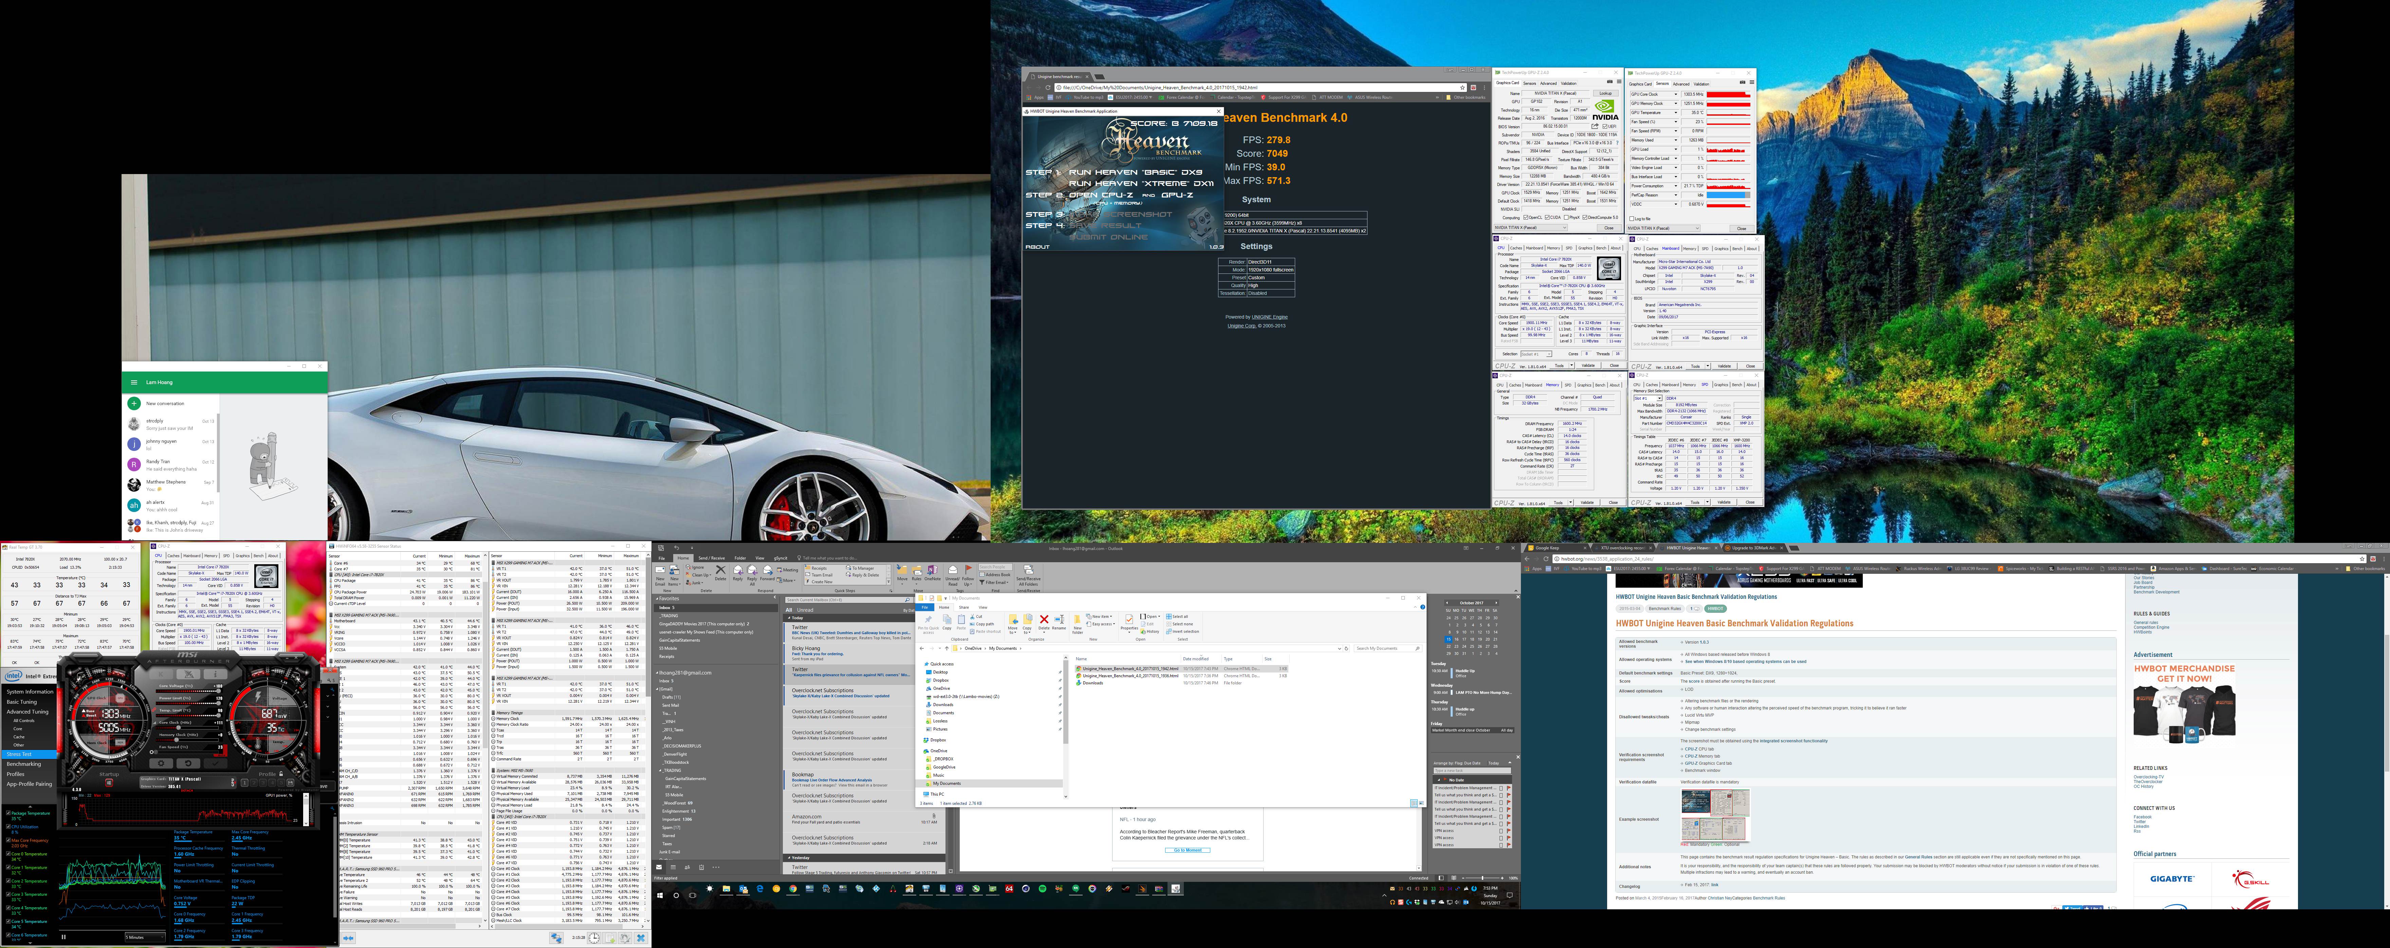Toggle PhysX checkbox in GPU-Z

pyautogui.click(x=1566, y=217)
